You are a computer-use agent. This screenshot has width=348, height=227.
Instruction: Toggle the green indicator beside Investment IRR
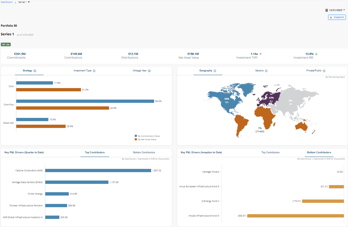(x=316, y=54)
